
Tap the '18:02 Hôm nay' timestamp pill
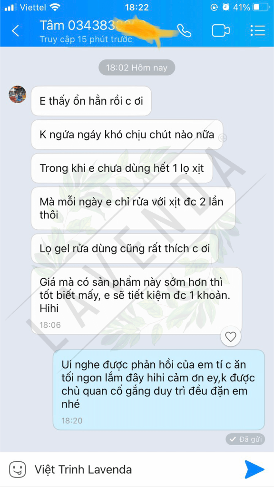coord(137,68)
